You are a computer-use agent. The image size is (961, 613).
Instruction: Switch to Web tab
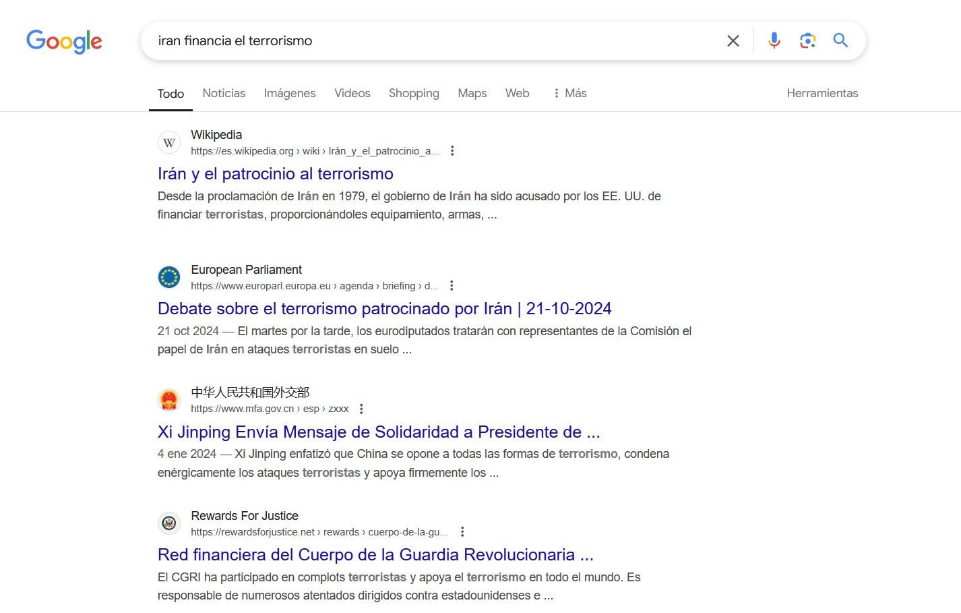click(518, 93)
